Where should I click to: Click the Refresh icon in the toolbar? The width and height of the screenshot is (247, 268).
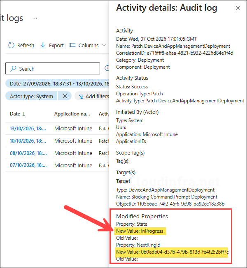[x=11, y=45]
